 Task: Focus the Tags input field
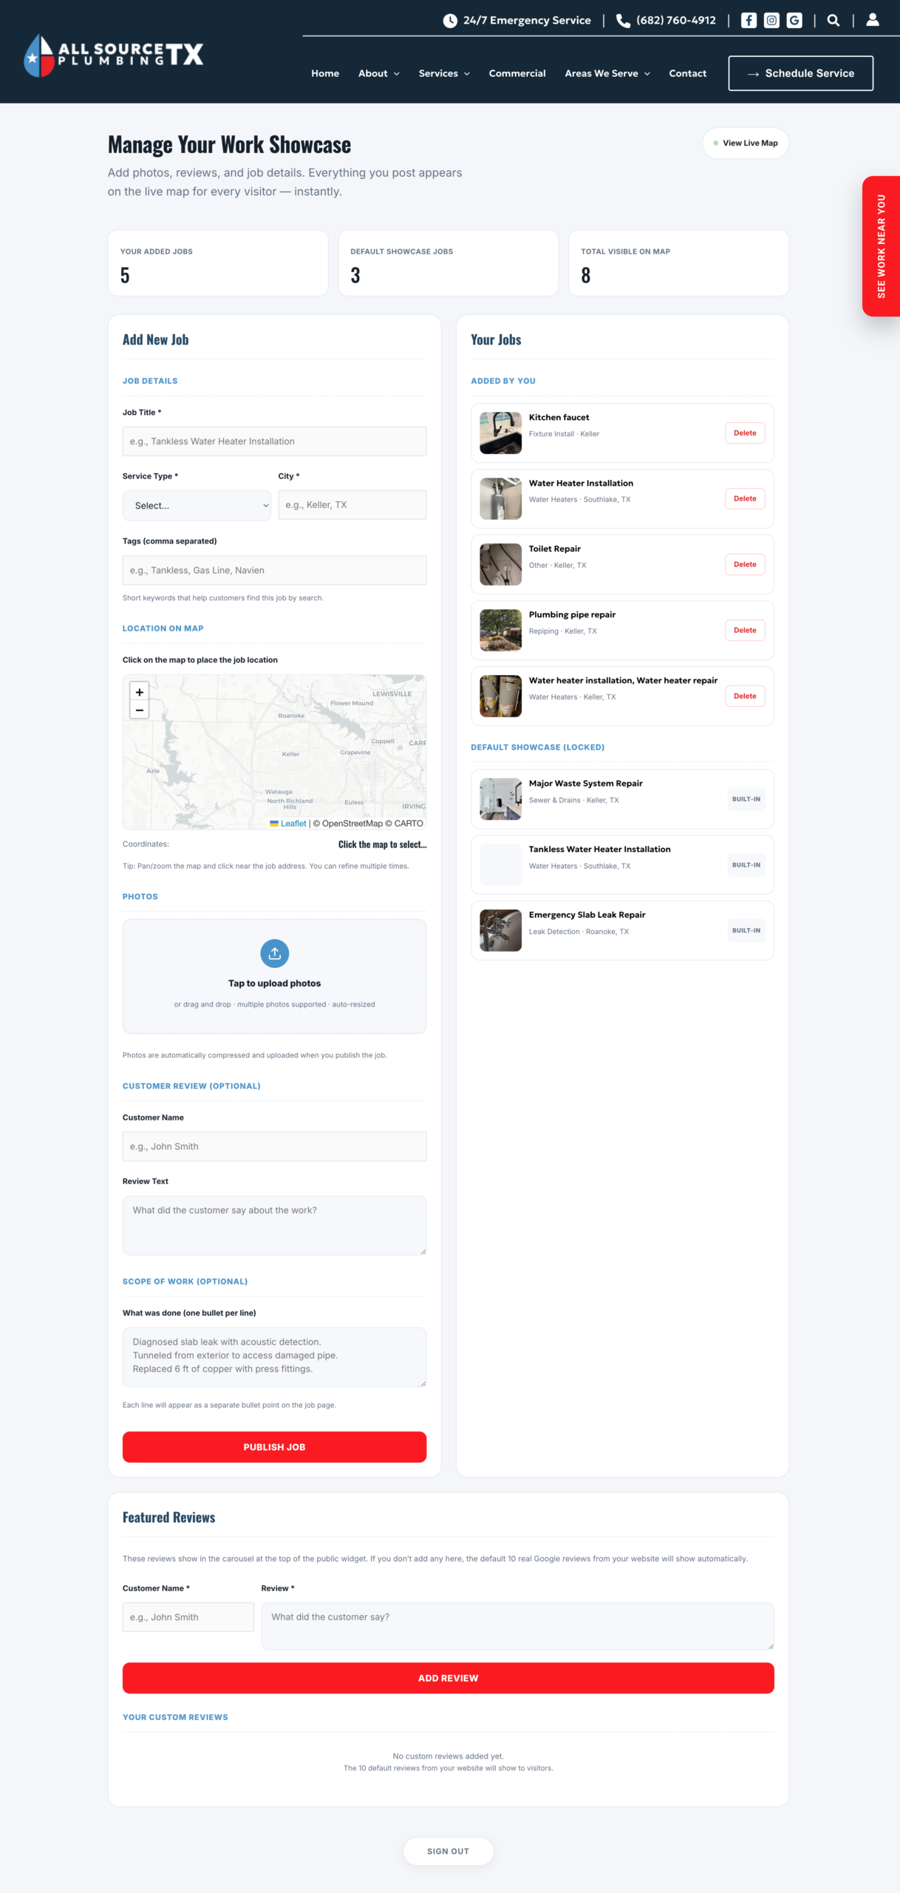tap(274, 570)
